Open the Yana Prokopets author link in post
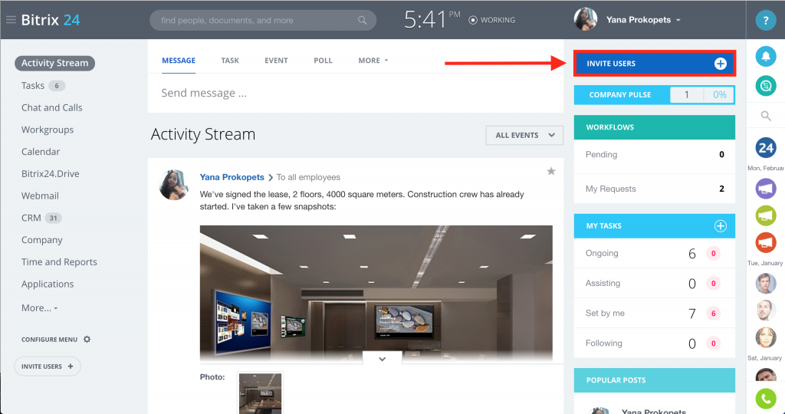Viewport: 785px width, 414px height. [232, 177]
